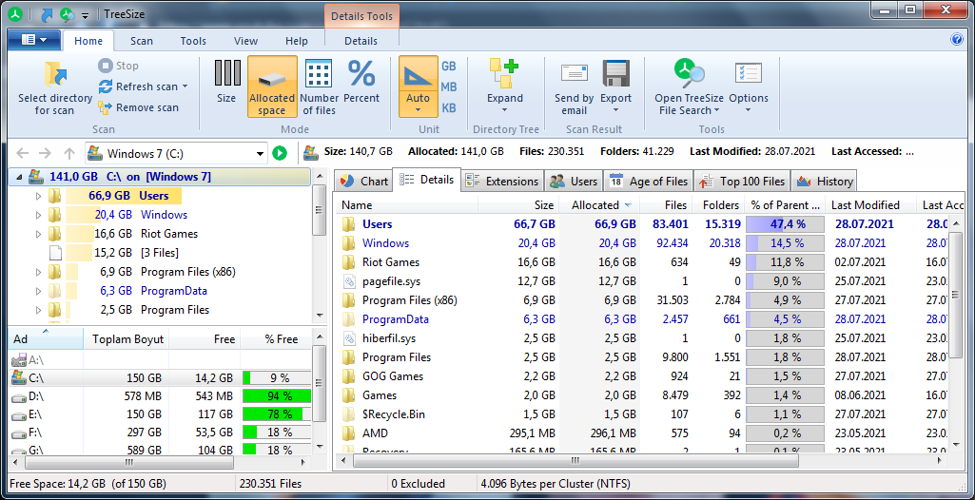Click the help question mark icon
This screenshot has height=500, width=975.
pyautogui.click(x=957, y=40)
